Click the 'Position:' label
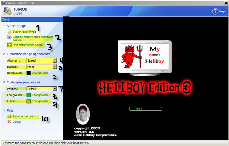The height and width of the screenshot is (146, 229). [12, 89]
